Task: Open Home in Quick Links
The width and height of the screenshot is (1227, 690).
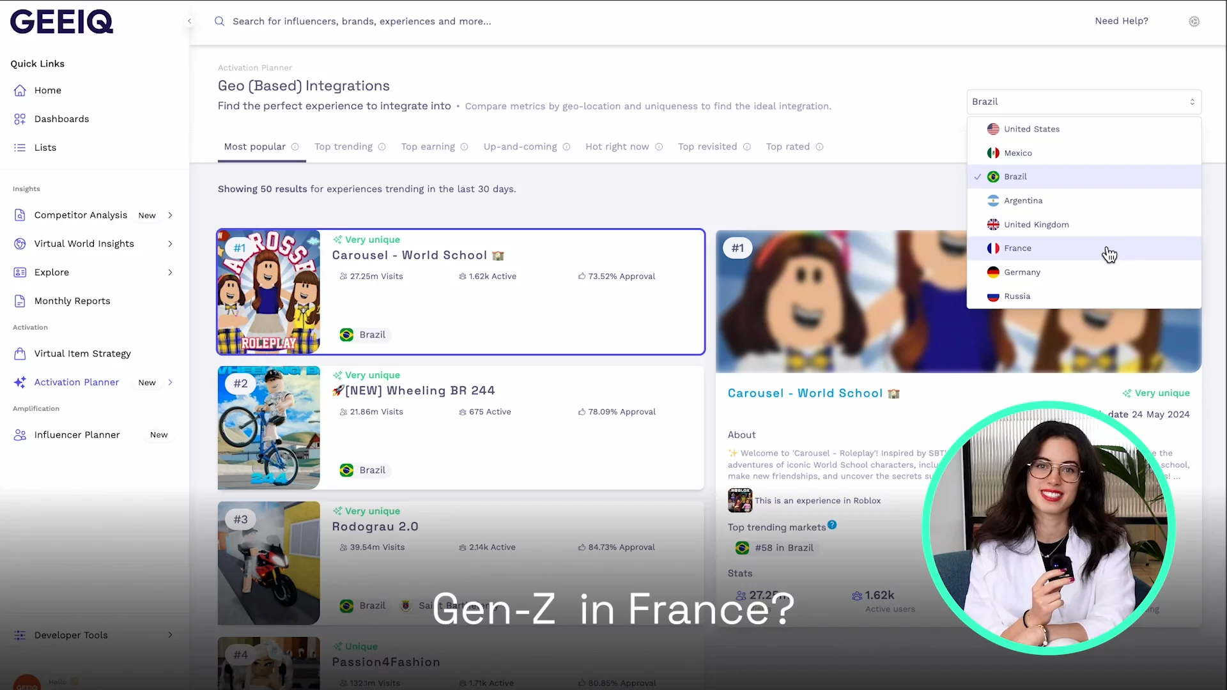Action: (48, 90)
